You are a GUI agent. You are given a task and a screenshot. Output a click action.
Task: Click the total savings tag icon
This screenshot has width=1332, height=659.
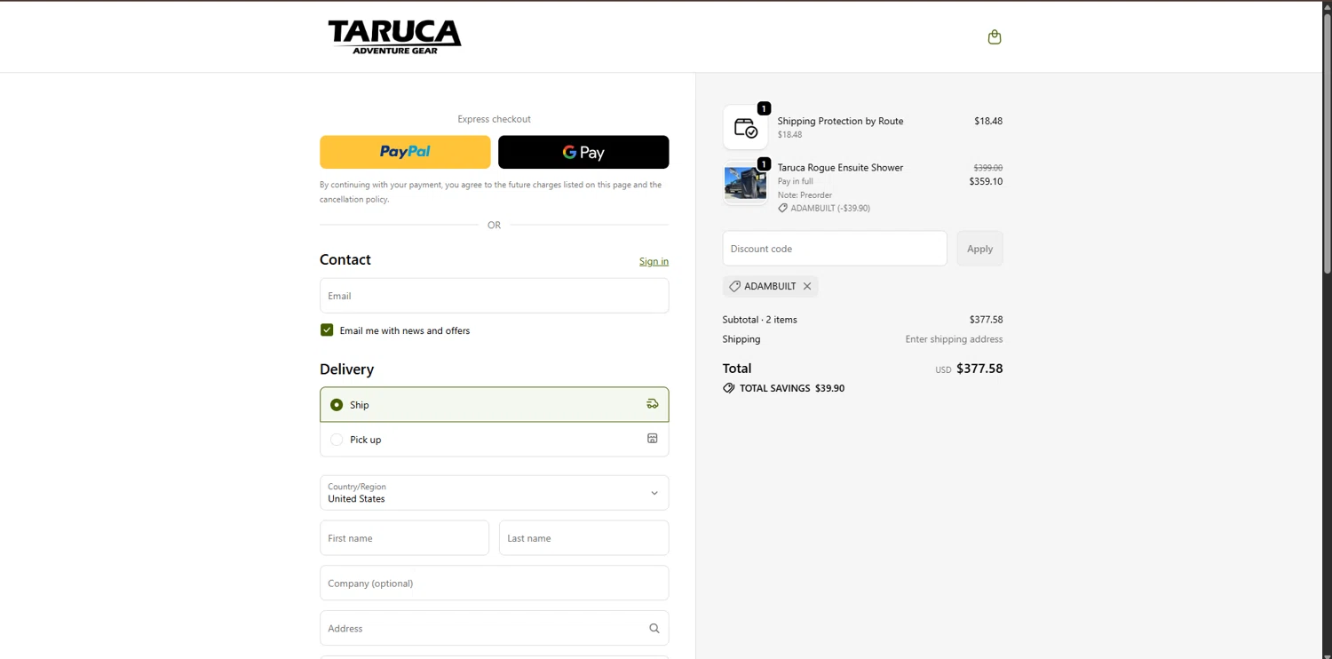point(729,388)
